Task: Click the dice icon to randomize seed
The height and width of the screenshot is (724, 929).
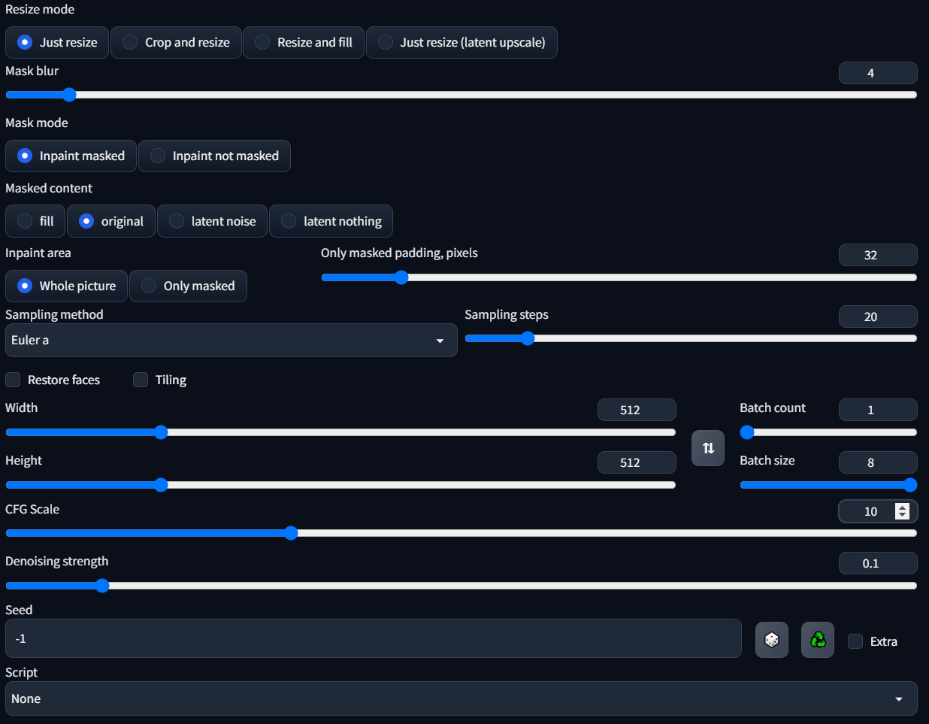Action: tap(771, 640)
